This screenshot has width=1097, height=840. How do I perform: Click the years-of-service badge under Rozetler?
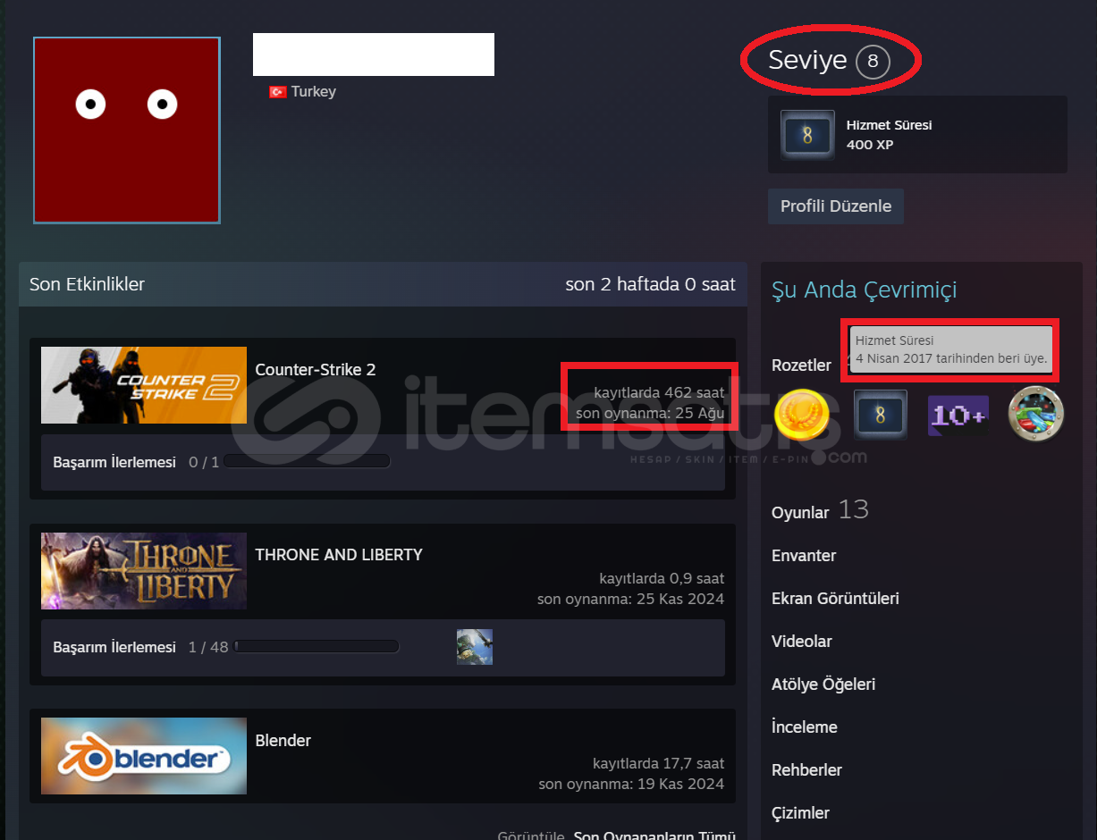click(881, 416)
